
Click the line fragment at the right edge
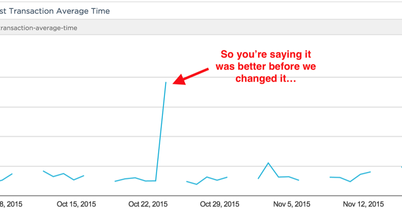click(x=401, y=167)
